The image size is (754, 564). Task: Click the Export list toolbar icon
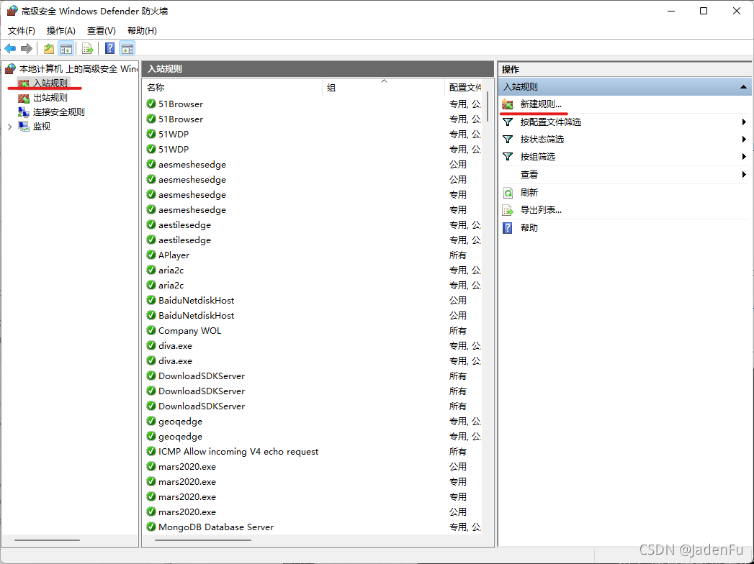point(88,48)
